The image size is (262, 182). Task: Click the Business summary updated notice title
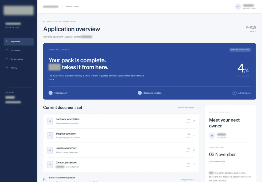pos(62,178)
